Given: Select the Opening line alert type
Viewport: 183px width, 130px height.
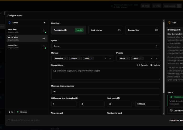Looking at the screenshot, I should (143, 30).
